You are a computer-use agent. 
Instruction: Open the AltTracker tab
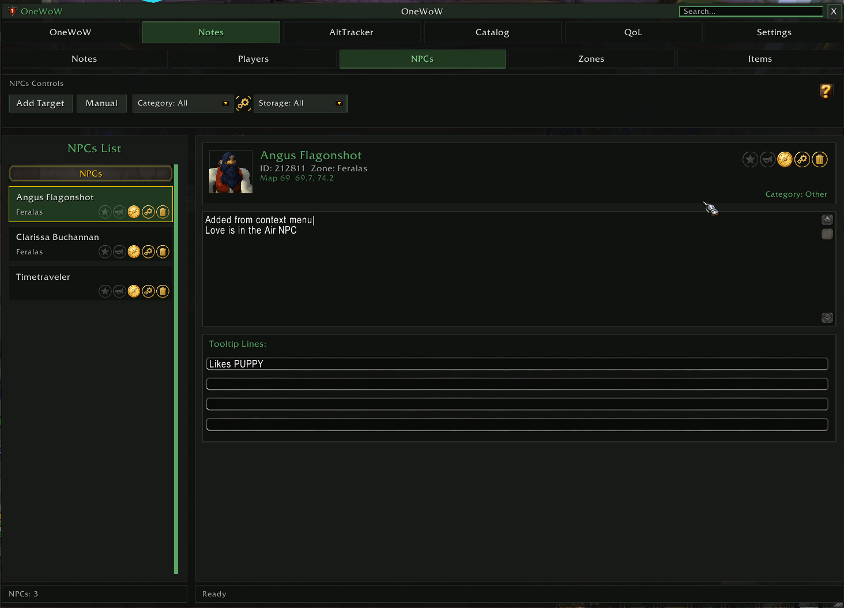(x=352, y=32)
